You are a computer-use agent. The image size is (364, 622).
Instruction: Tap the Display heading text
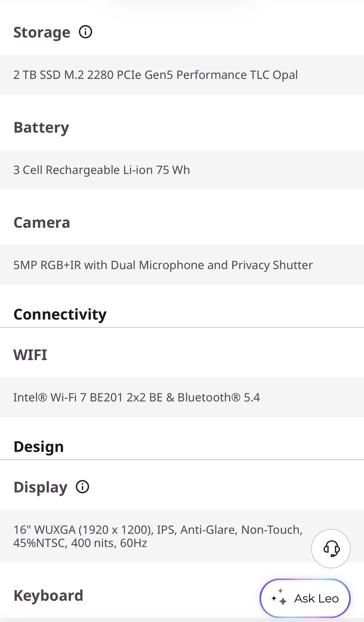pyautogui.click(x=40, y=487)
